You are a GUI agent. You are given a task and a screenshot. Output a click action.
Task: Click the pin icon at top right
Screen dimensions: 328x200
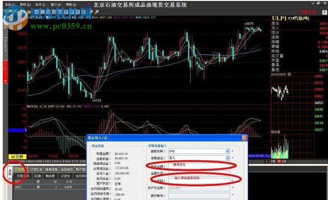(x=324, y=12)
